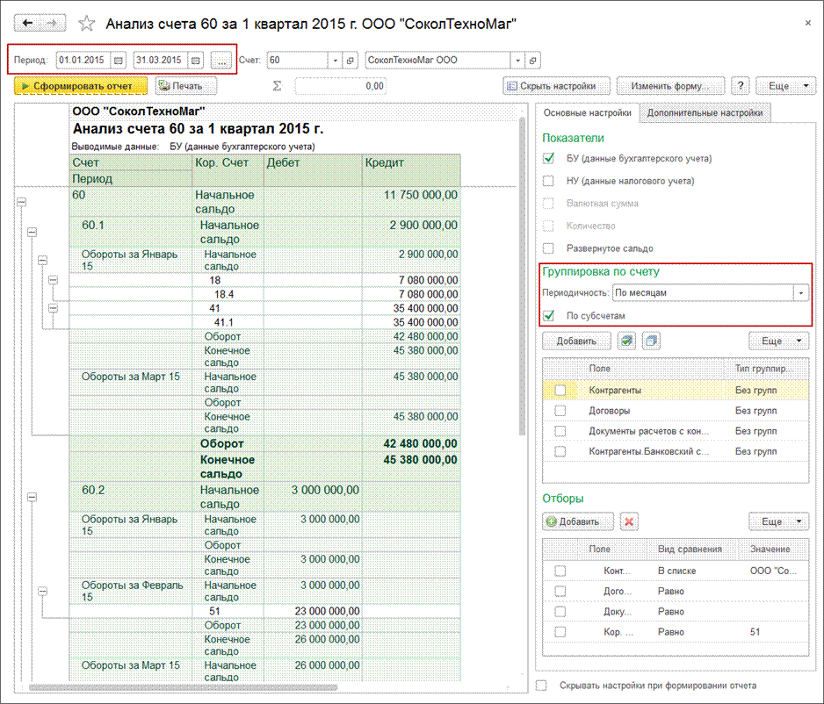Screen dimensions: 824x704
Task: Open the Периодичность dropdown
Action: [800, 292]
